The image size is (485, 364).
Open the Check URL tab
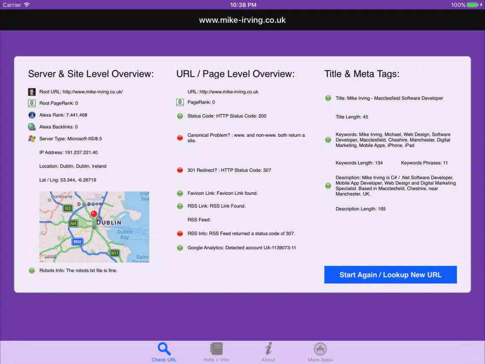[x=164, y=352]
